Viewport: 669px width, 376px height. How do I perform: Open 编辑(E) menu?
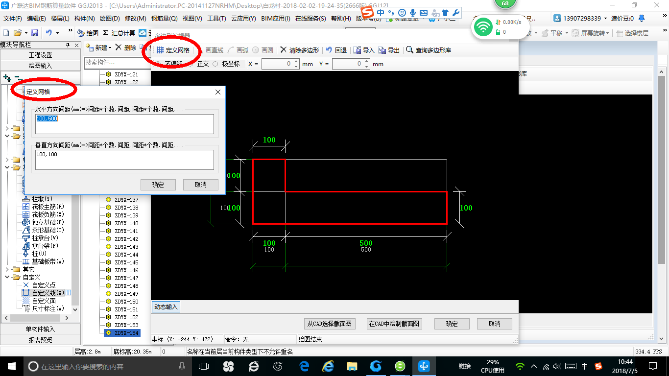coord(36,19)
